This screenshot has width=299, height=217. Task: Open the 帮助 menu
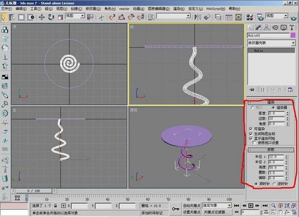(234, 9)
